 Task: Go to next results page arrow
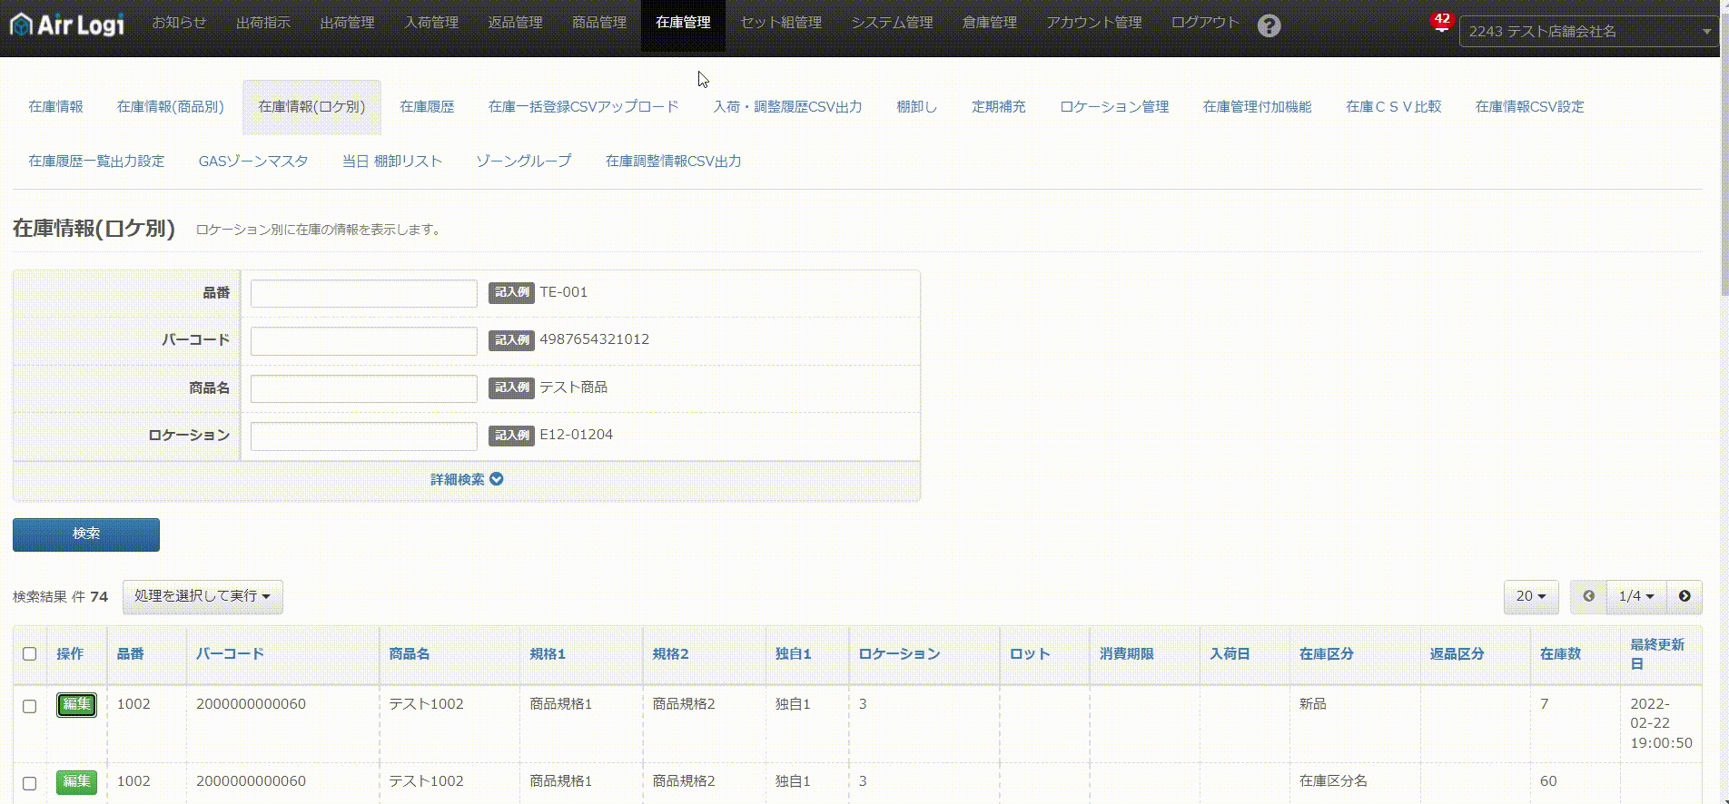[1685, 596]
